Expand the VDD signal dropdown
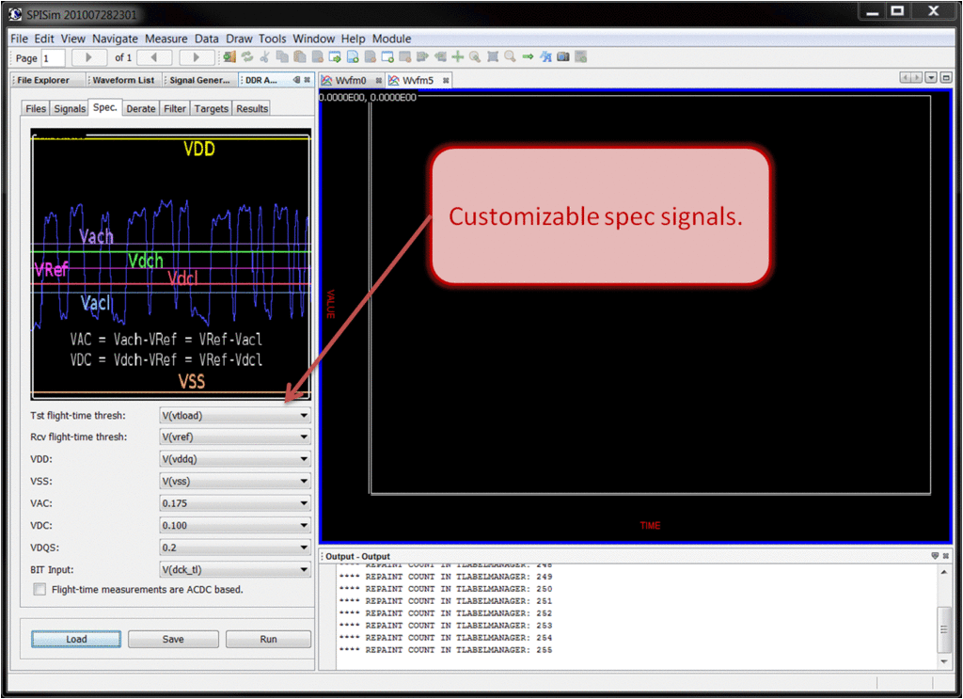Screen dimensions: 963x699 click(235, 459)
